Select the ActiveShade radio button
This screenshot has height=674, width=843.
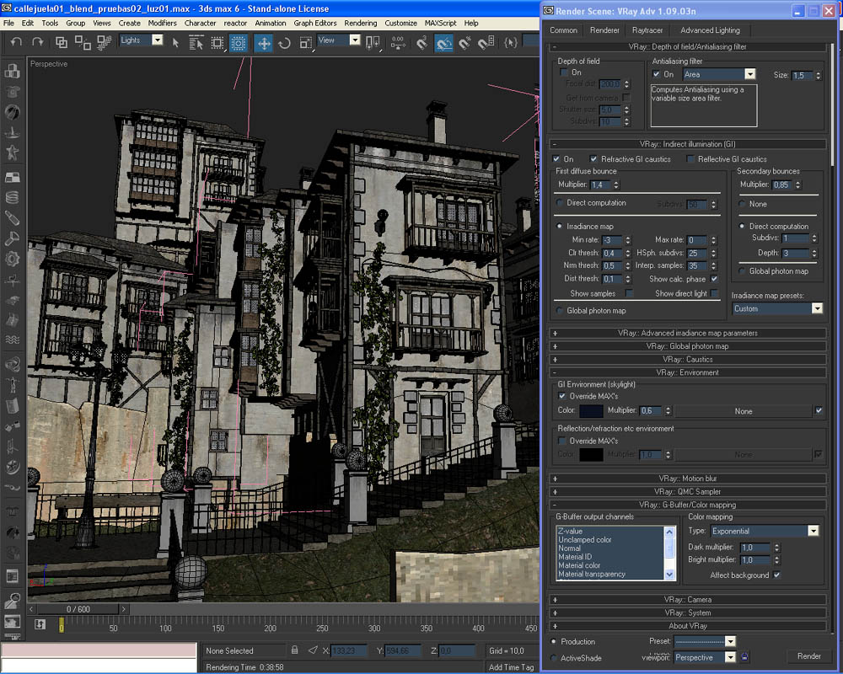pos(554,658)
